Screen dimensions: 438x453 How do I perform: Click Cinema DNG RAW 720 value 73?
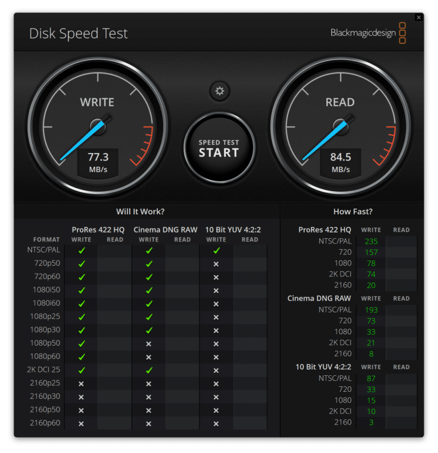click(371, 320)
